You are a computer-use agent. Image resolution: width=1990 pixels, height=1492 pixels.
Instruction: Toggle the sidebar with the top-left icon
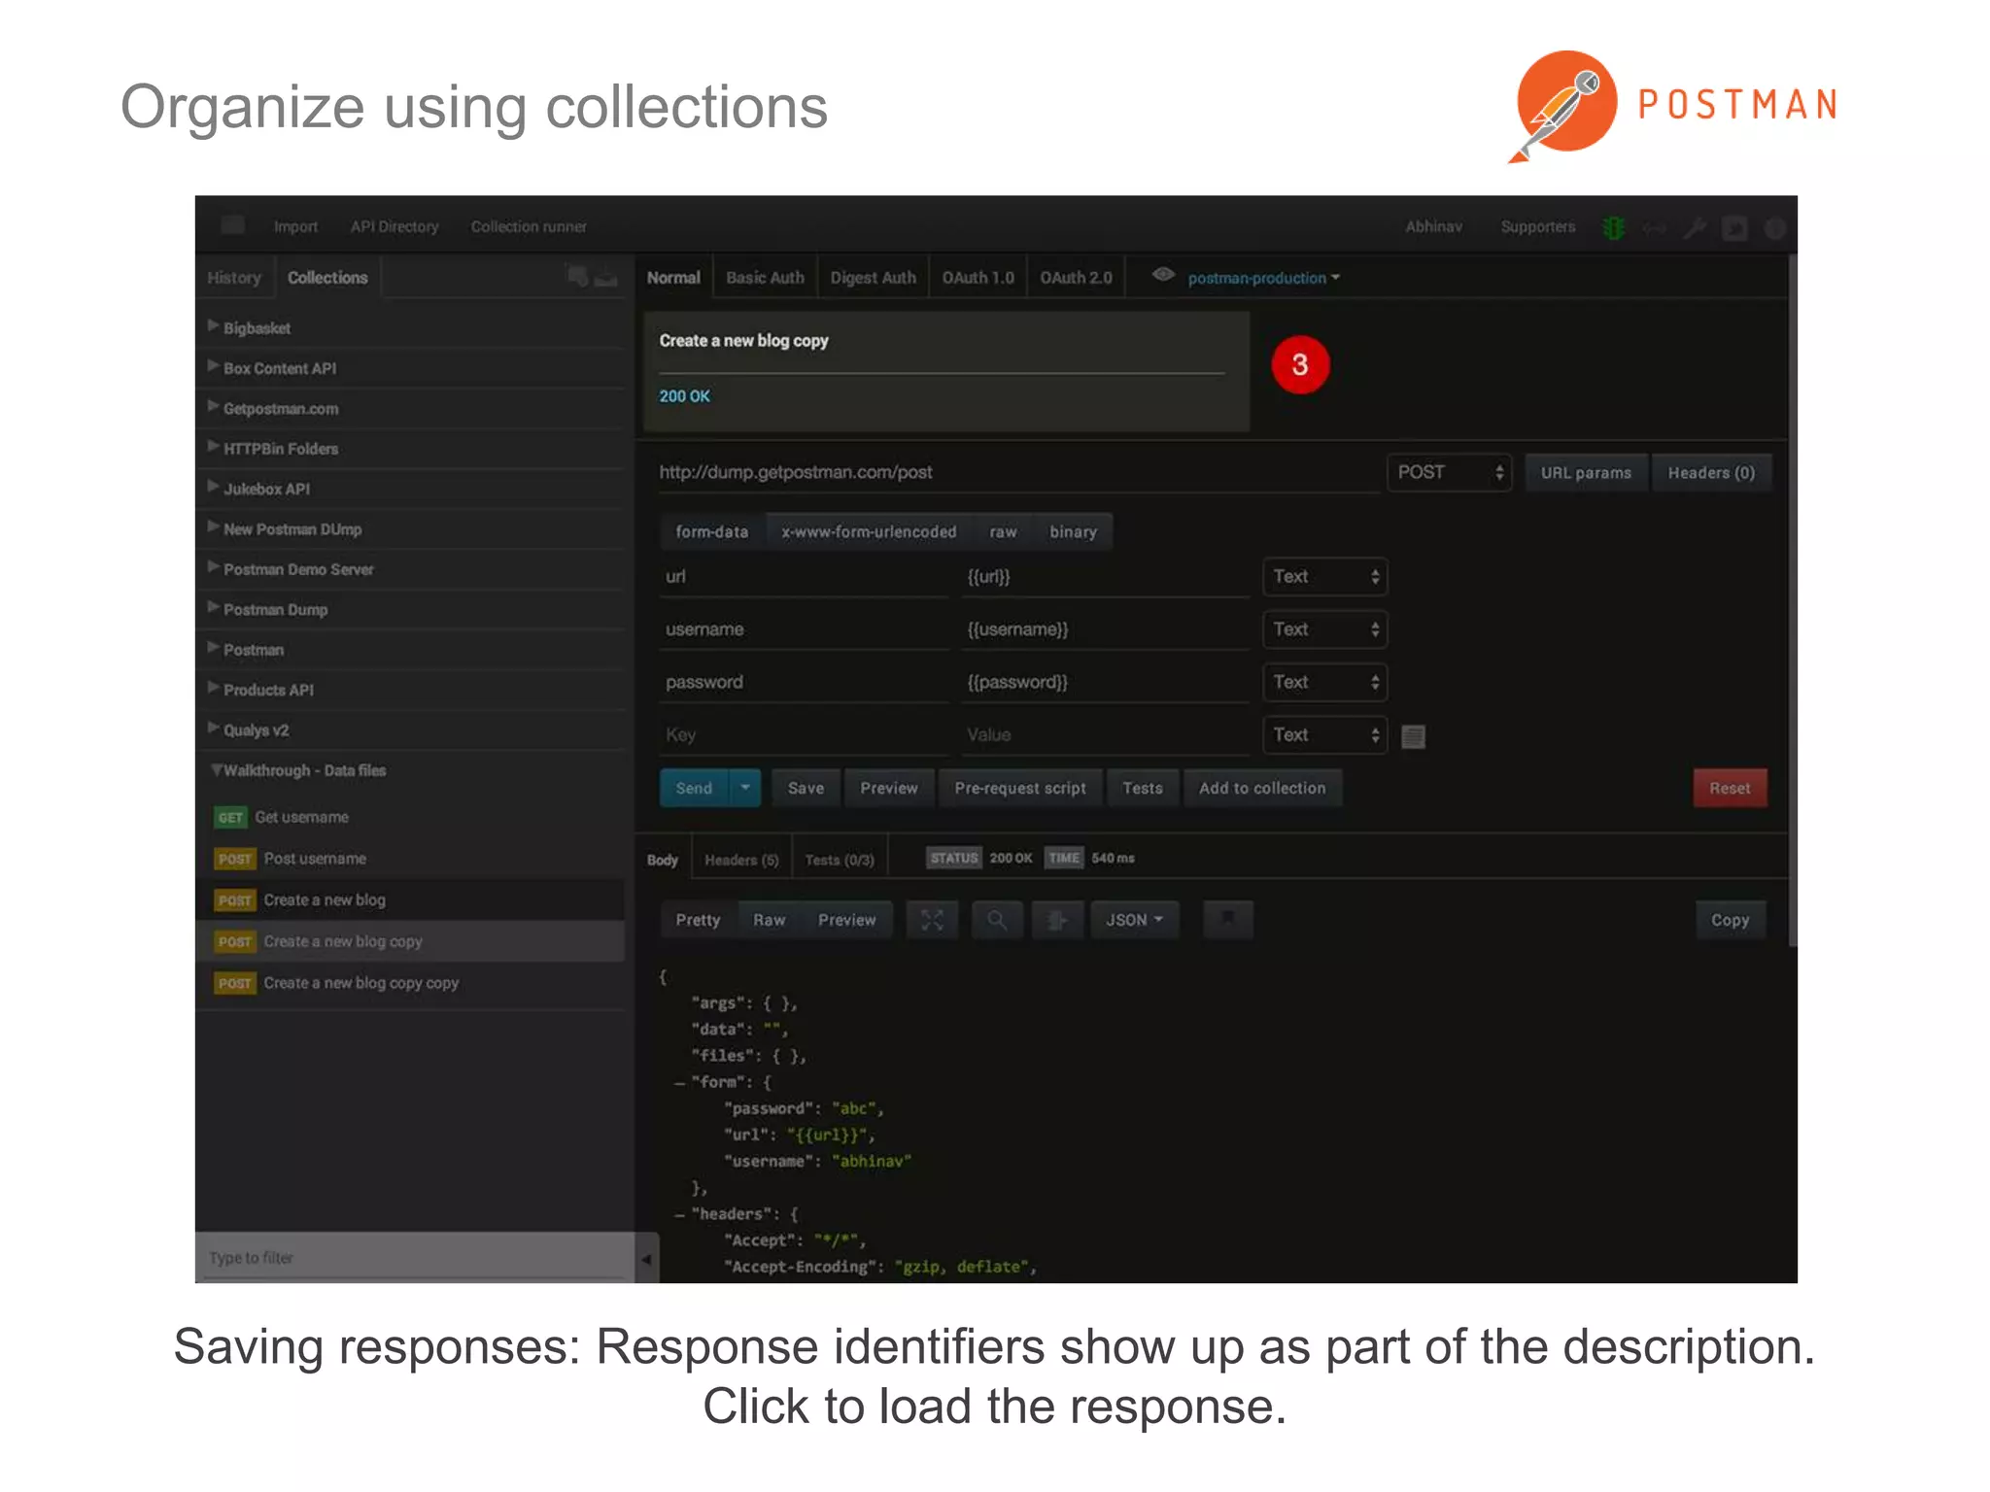click(x=232, y=225)
